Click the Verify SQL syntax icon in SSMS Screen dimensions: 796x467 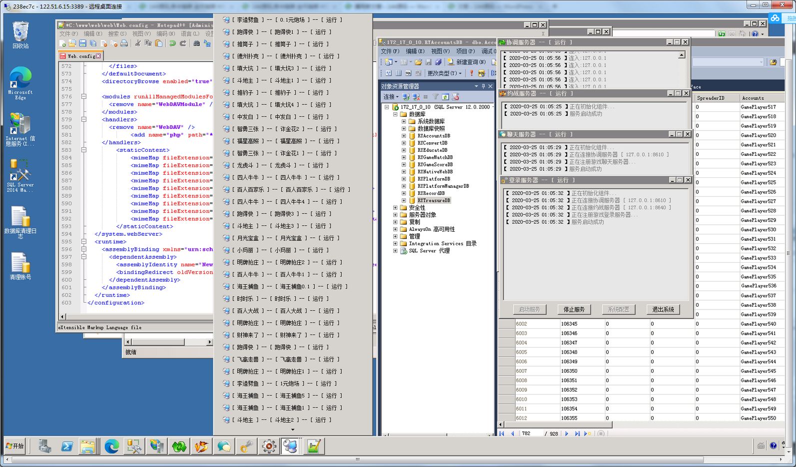(x=481, y=73)
